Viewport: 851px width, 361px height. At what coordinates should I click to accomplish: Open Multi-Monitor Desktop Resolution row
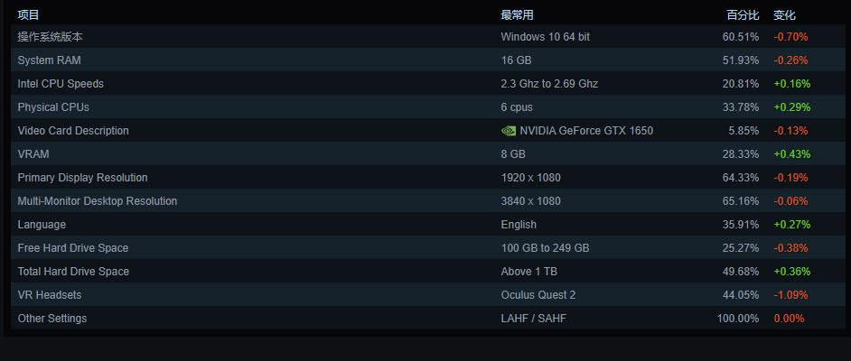(98, 201)
